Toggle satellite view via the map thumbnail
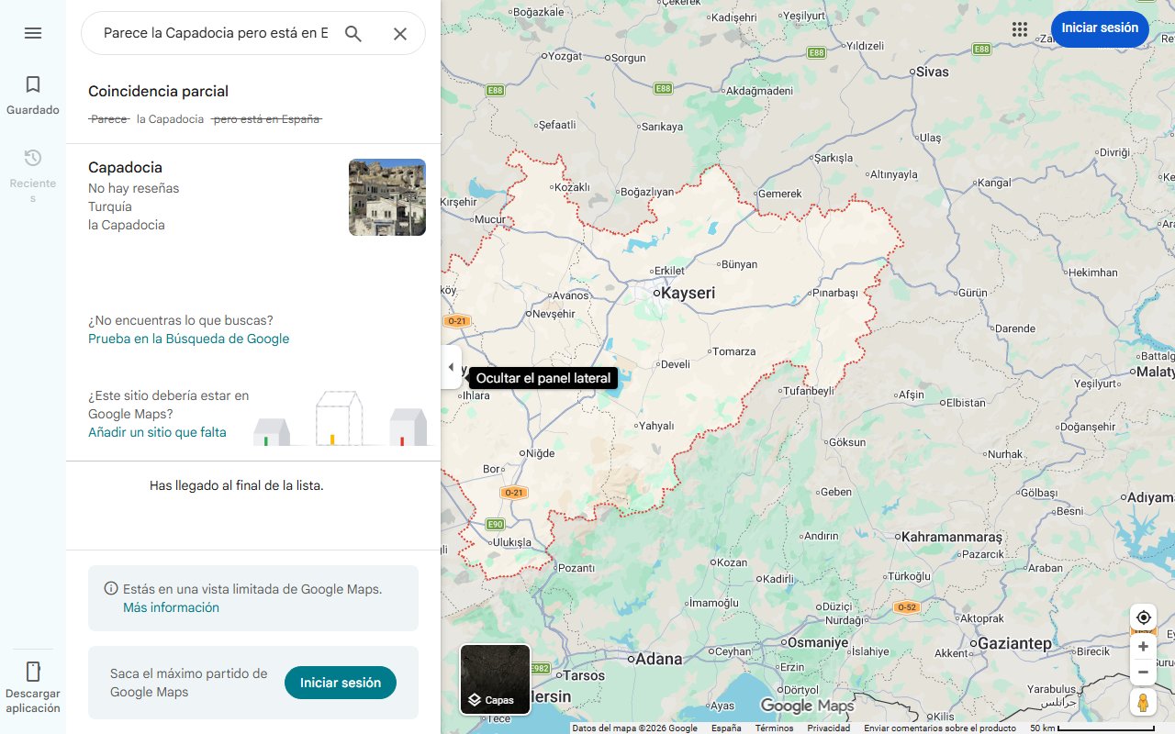1175x734 pixels. [495, 670]
